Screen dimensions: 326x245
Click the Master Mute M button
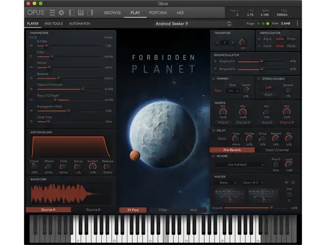[x=287, y=182]
